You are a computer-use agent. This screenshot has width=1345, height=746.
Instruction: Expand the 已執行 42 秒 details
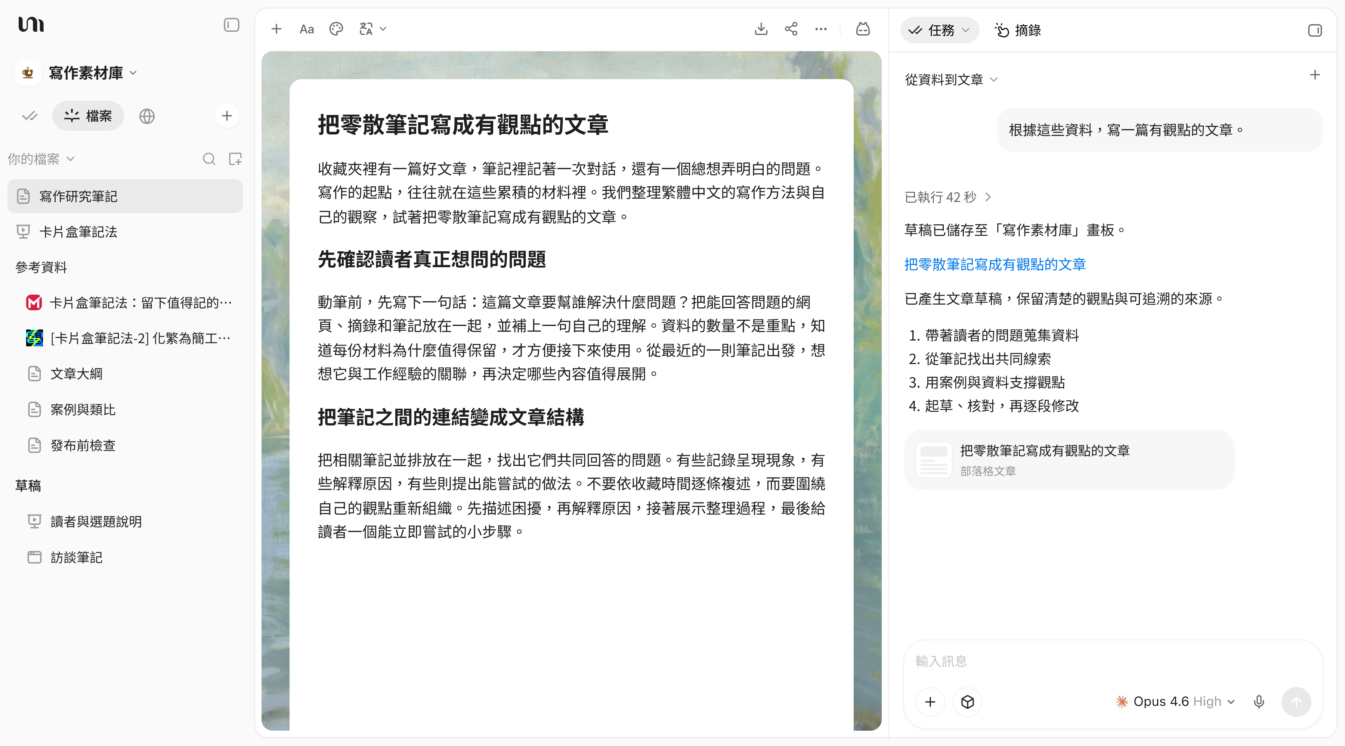tap(947, 197)
